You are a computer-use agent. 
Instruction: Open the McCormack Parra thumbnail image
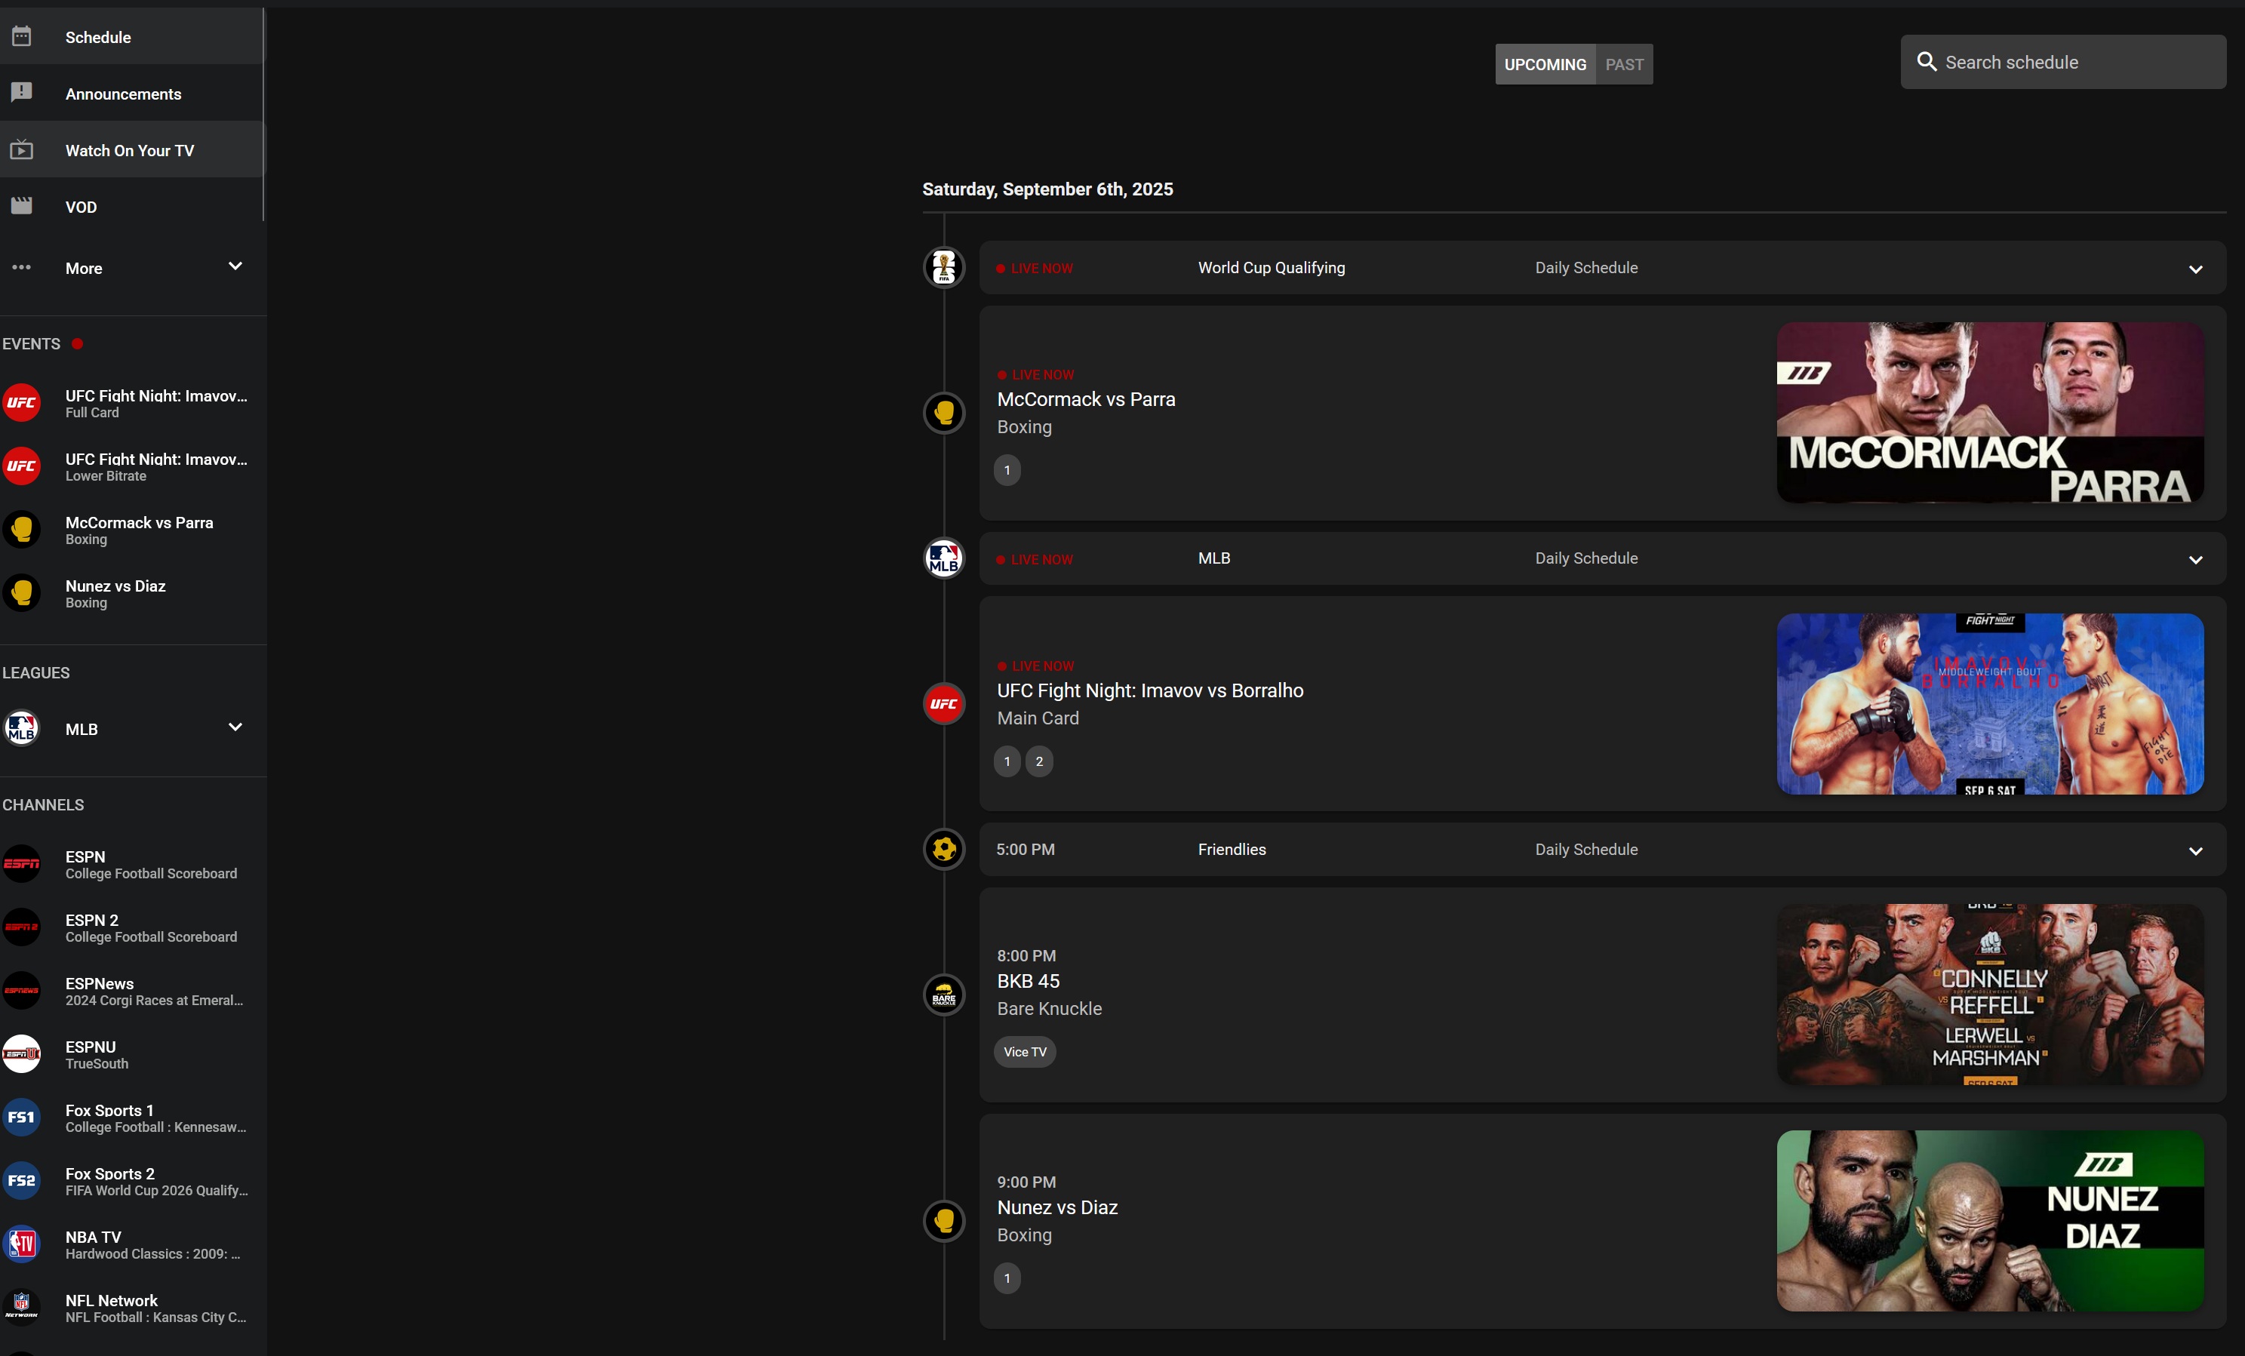[1990, 412]
